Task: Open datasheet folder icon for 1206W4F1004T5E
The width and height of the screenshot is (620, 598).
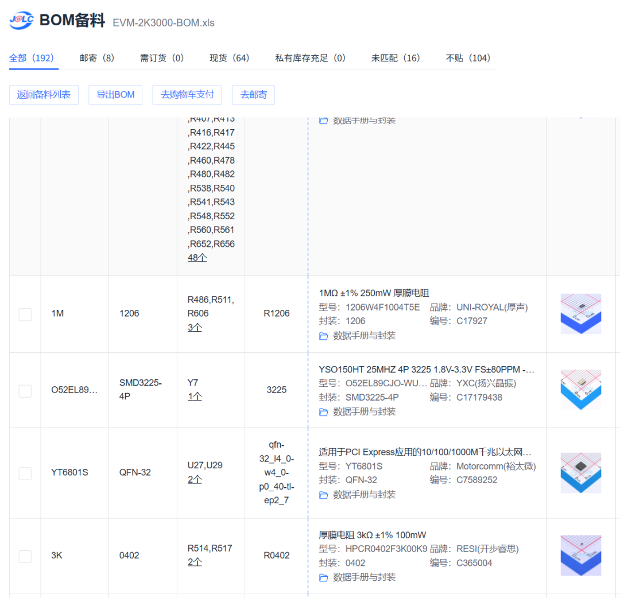Action: (x=323, y=336)
